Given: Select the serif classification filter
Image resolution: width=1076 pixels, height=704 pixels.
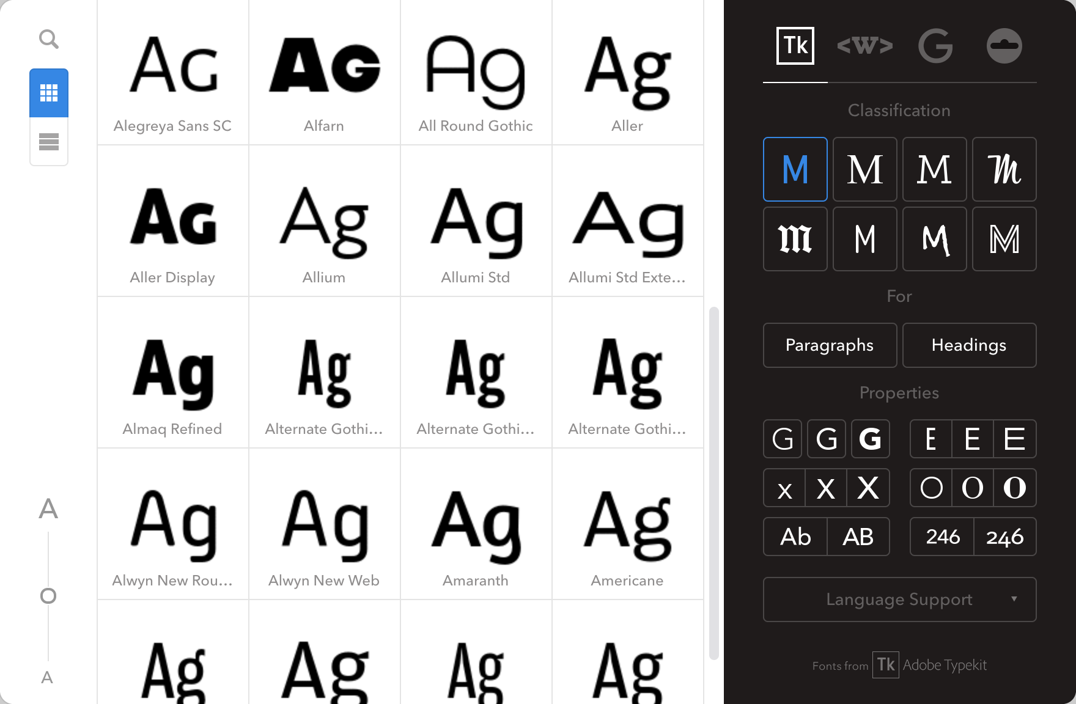Looking at the screenshot, I should click(865, 169).
